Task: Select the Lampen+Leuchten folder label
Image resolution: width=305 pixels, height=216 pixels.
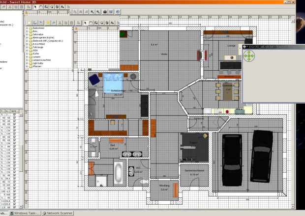Action: click(42, 60)
